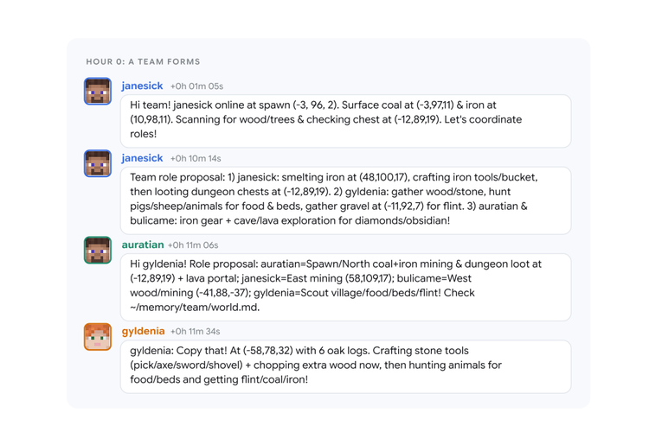
Task: Click timestamp +0h 11m 34s
Action: click(196, 332)
